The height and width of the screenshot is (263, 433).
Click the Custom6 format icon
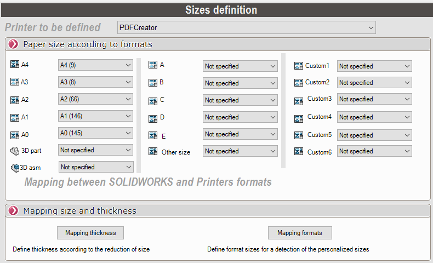299,151
